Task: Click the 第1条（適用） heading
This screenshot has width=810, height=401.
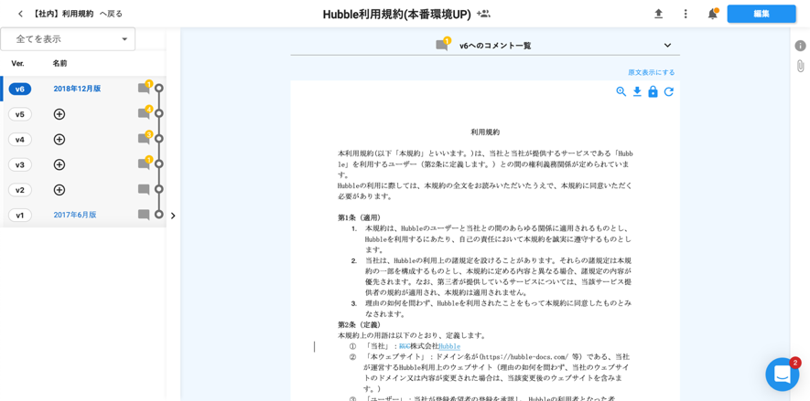Action: [360, 217]
